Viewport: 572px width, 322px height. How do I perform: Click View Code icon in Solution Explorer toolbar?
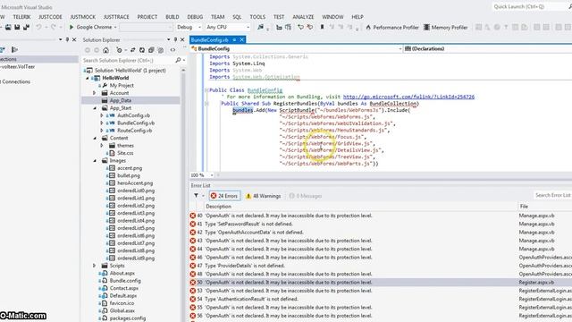tap(172, 50)
